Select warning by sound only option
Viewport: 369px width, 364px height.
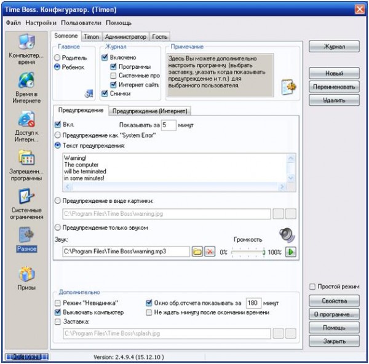pyautogui.click(x=58, y=228)
